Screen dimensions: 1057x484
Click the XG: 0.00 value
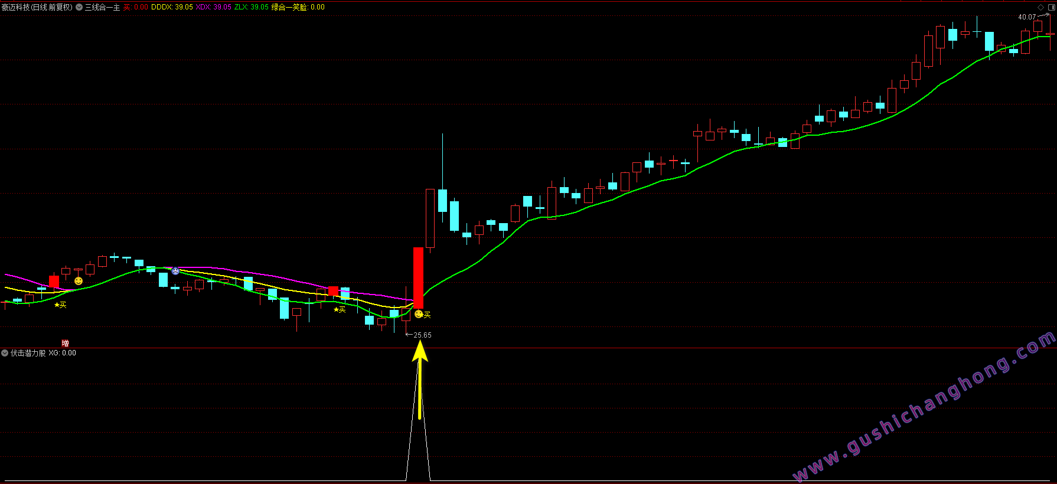63,353
